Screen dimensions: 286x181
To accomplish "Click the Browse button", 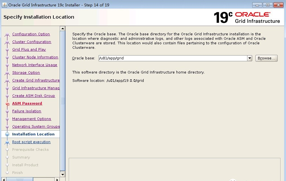I will point(266,58).
